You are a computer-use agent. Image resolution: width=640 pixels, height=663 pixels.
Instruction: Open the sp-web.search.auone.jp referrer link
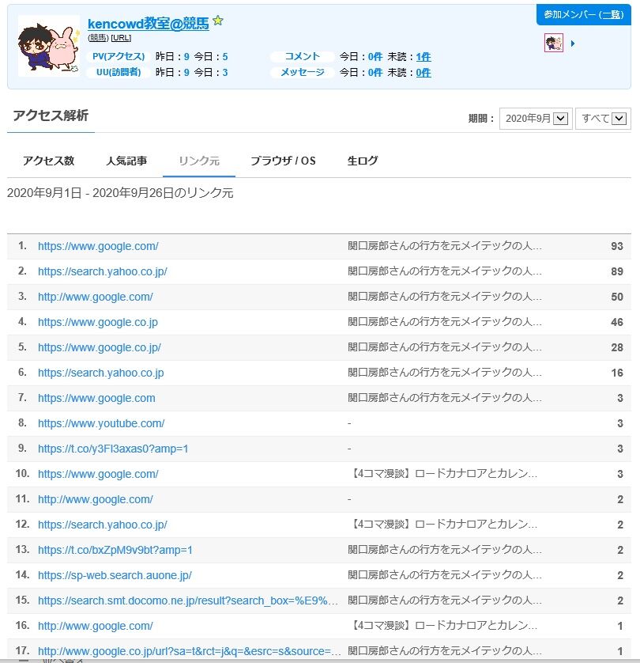click(x=115, y=575)
